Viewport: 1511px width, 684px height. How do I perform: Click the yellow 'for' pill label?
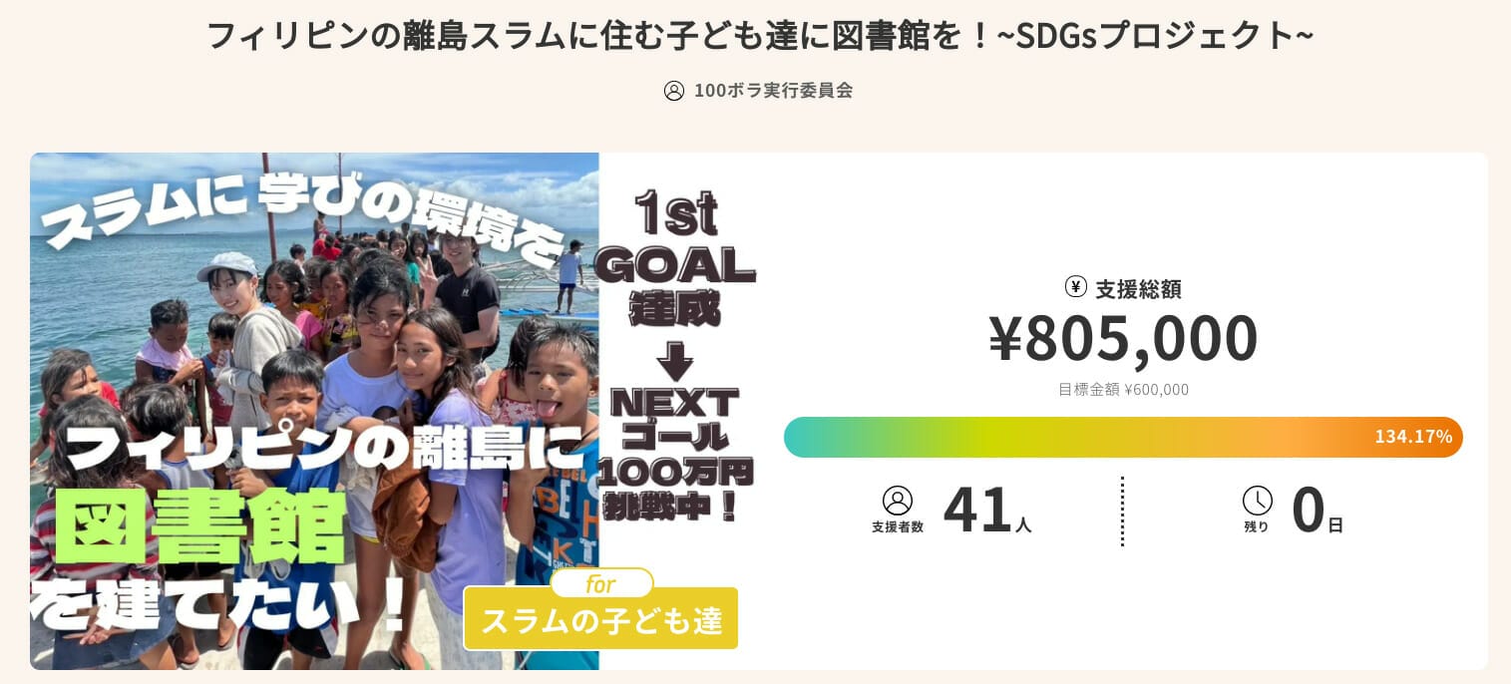[601, 583]
